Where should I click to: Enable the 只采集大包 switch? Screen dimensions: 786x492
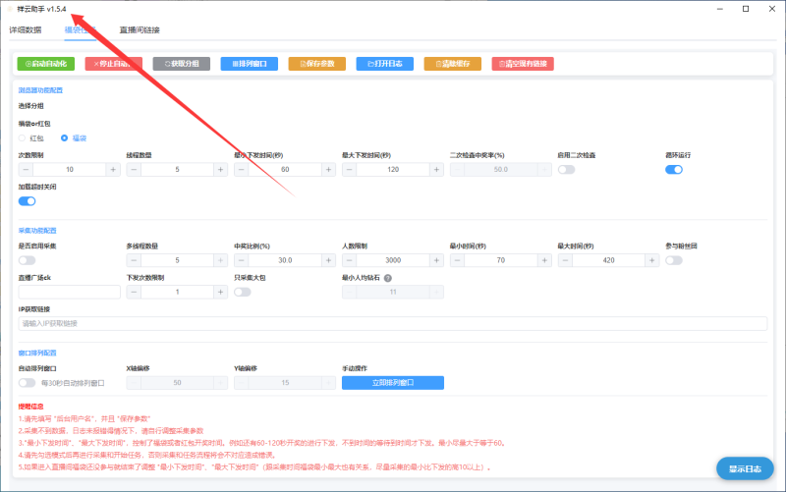[243, 292]
